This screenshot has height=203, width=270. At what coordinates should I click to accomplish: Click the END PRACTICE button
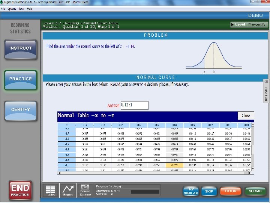[20, 190]
